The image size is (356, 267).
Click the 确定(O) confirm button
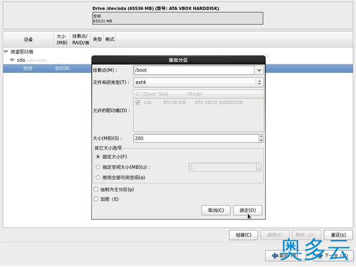click(x=248, y=210)
